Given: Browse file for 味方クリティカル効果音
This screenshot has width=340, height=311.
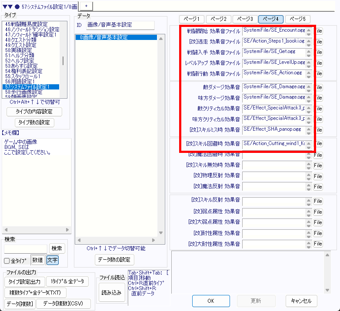Looking at the screenshot, I should [318, 119].
